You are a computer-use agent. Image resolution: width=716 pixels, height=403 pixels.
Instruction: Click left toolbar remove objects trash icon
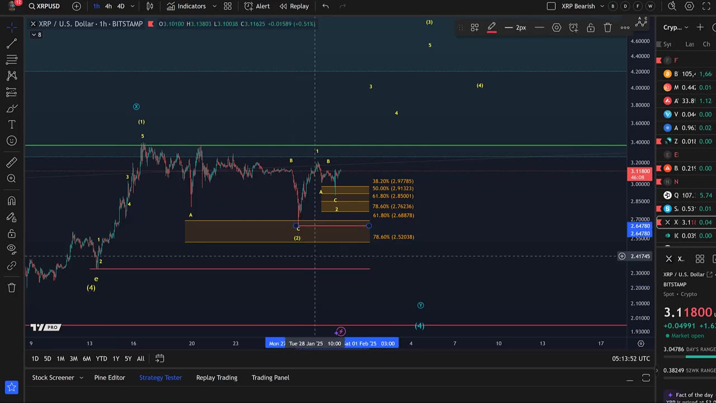11,288
